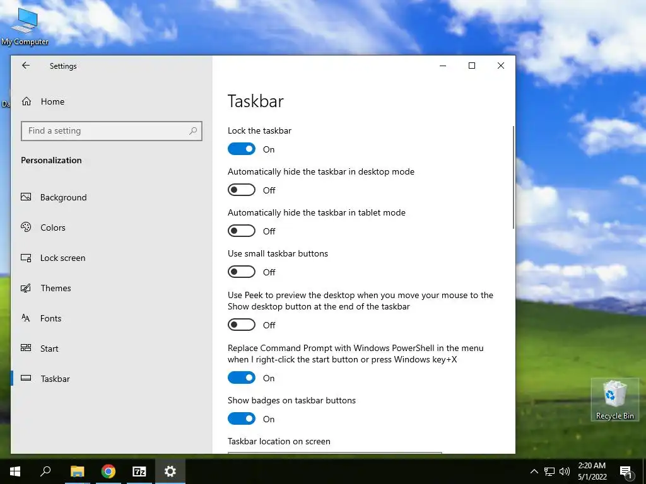Image resolution: width=646 pixels, height=484 pixels.
Task: Click the Themes brush icon
Action: coord(26,287)
